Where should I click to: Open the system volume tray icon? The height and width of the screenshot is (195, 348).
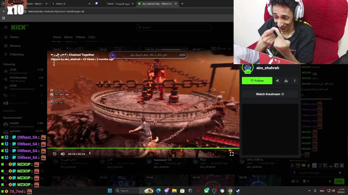(x=333, y=191)
